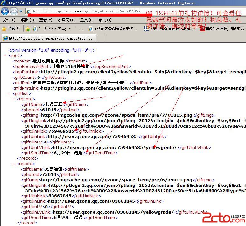This screenshot has width=246, height=226.
Task: Click the XML declaration line version="1.0"
Action: pyautogui.click(x=52, y=50)
